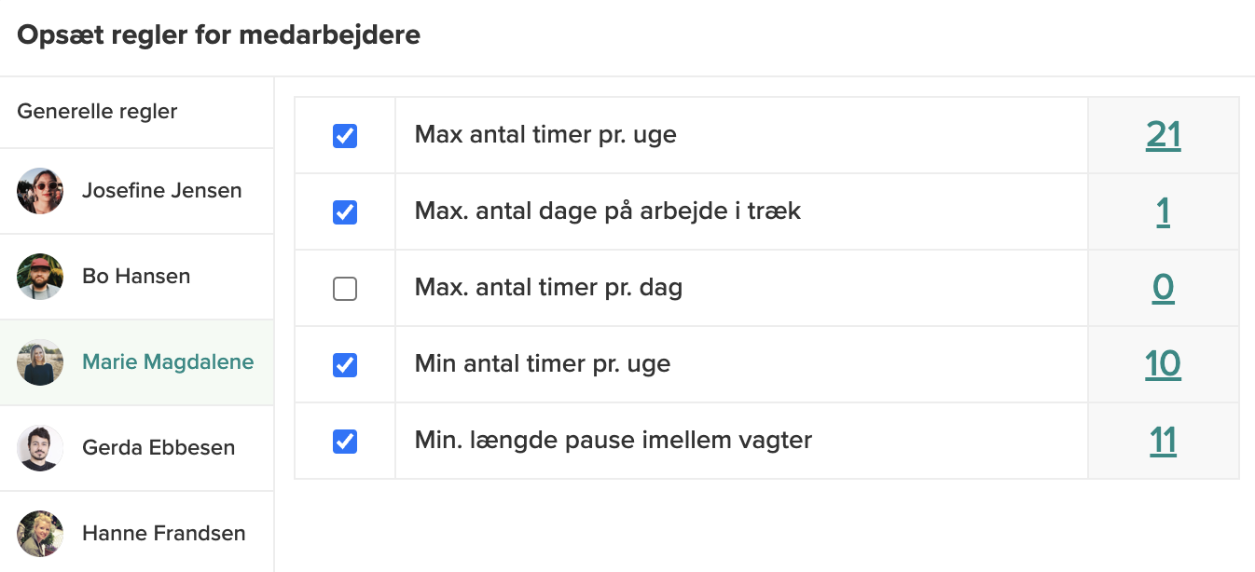Edit the max weekly hours value 21
This screenshot has height=572, width=1255.
tap(1163, 133)
